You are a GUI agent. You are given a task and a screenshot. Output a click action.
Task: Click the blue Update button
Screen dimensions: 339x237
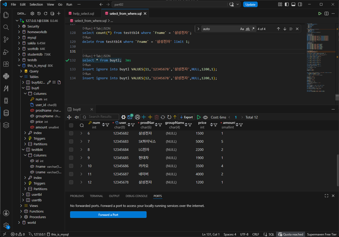click(250, 4)
